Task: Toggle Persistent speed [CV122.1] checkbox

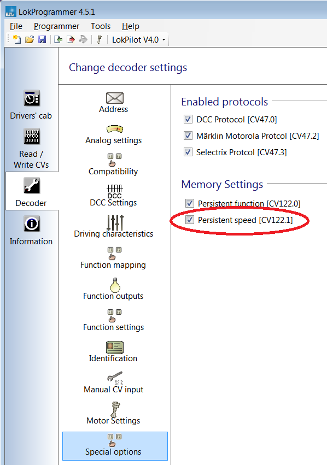Action: [x=190, y=220]
